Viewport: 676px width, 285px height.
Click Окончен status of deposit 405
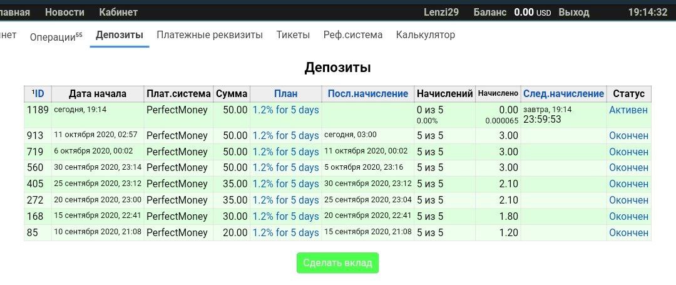coord(628,184)
